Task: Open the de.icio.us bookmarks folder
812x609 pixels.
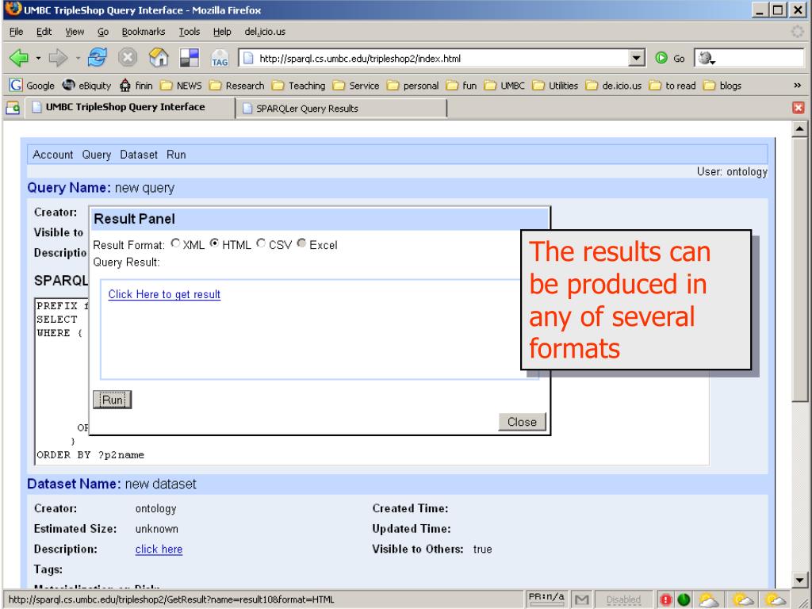Action: [614, 86]
